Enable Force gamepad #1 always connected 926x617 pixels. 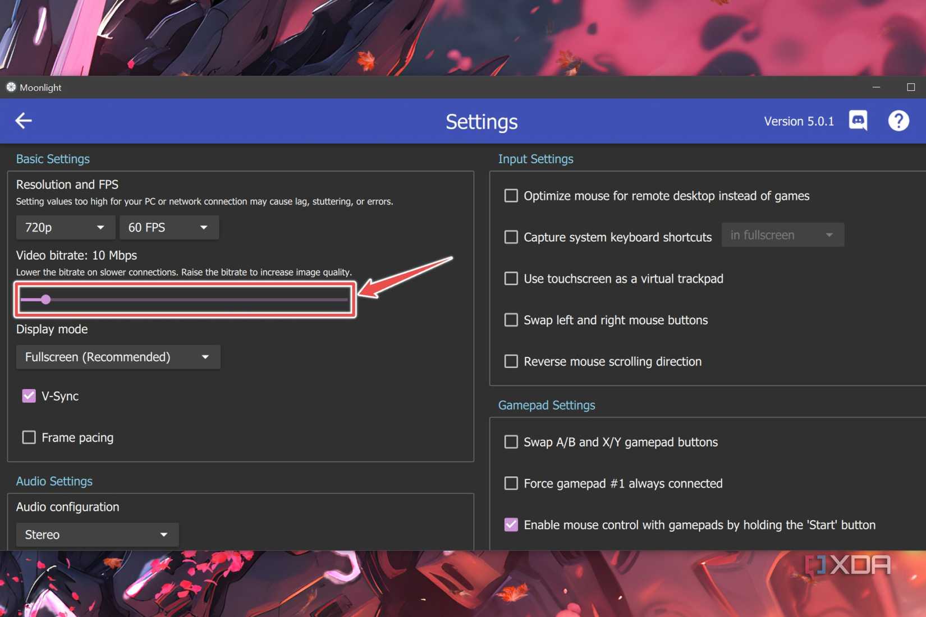[511, 483]
